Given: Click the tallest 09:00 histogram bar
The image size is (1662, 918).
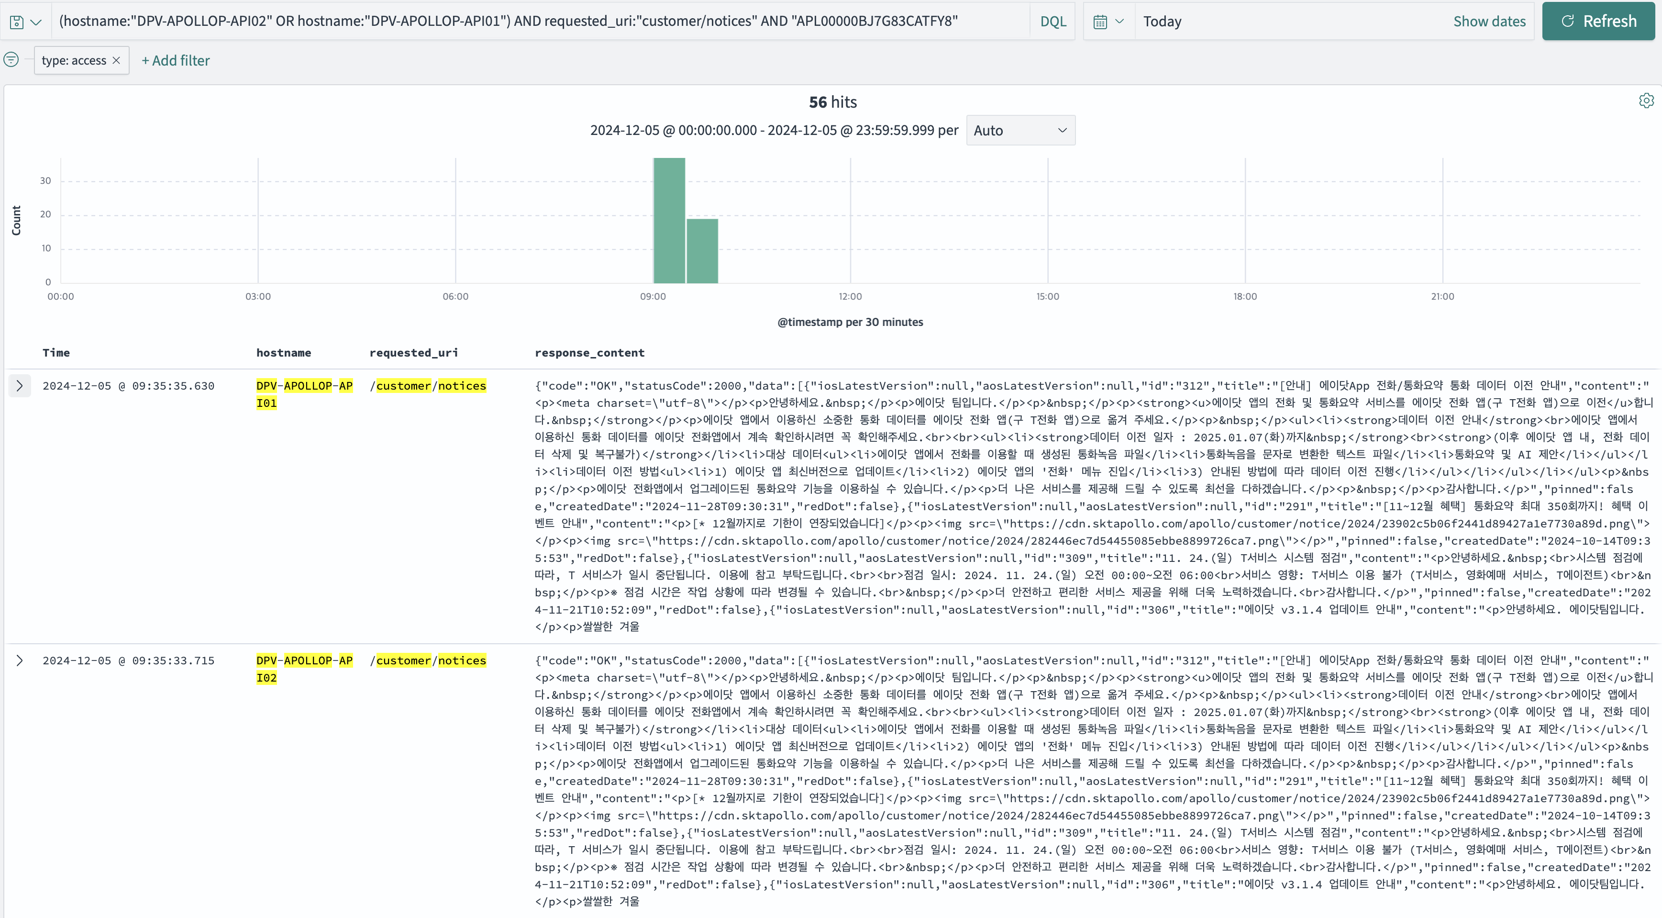Looking at the screenshot, I should pos(669,220).
